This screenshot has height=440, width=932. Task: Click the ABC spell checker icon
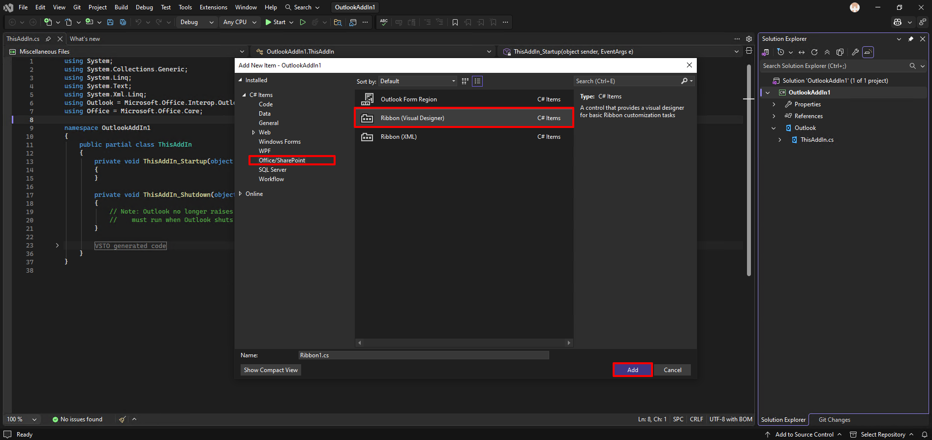click(384, 22)
